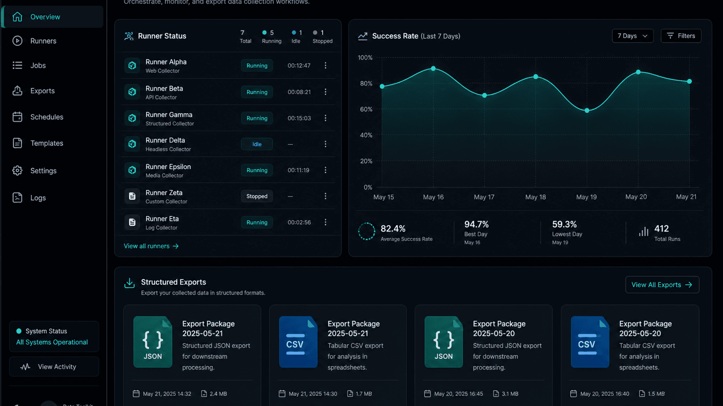Image resolution: width=723 pixels, height=406 pixels.
Task: Click the All Systems Operational status text
Action: point(52,342)
